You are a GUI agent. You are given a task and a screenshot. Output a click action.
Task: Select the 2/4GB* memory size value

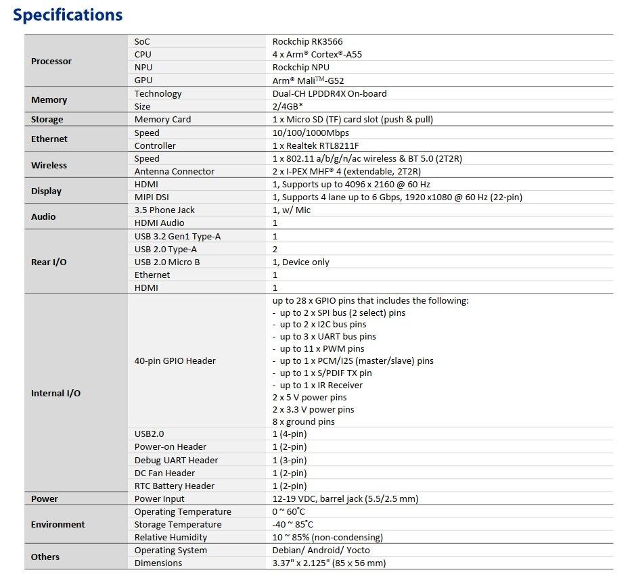pos(288,107)
